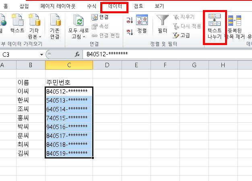Click the 기타 원본 data source icon
This screenshot has height=181, width=252.
click(x=34, y=20)
